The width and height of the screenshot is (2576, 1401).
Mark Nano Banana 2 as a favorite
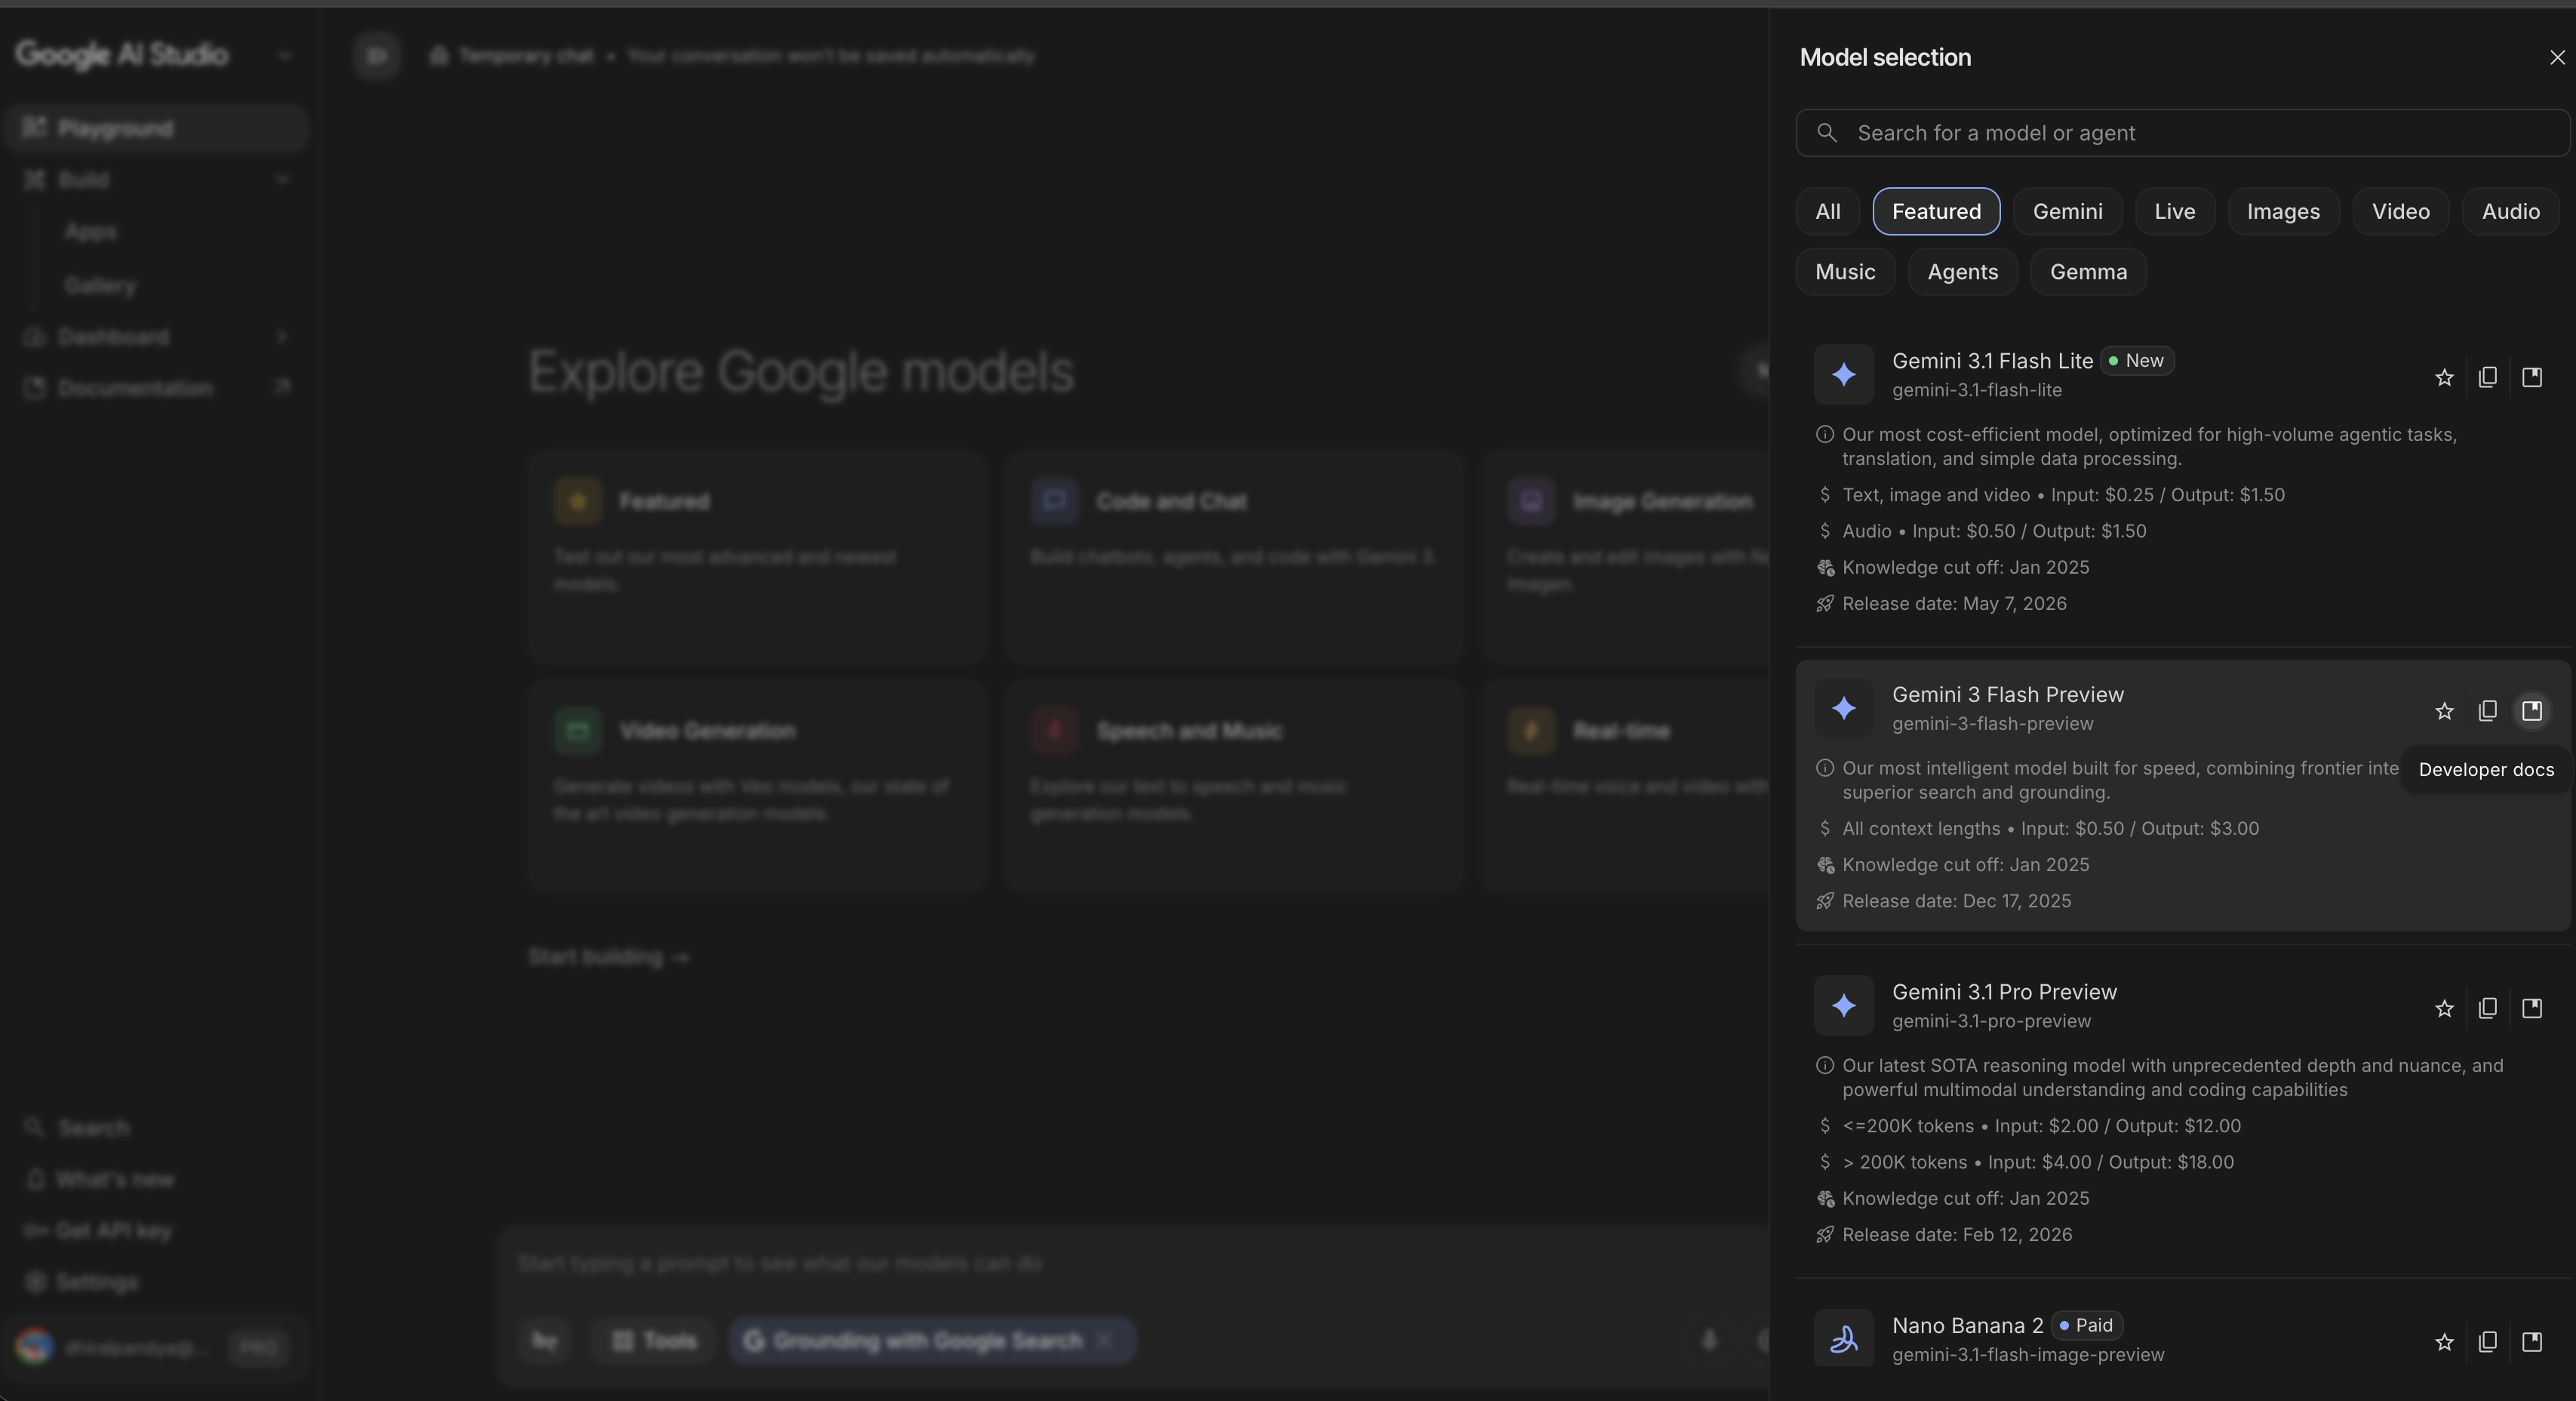click(x=2444, y=1341)
